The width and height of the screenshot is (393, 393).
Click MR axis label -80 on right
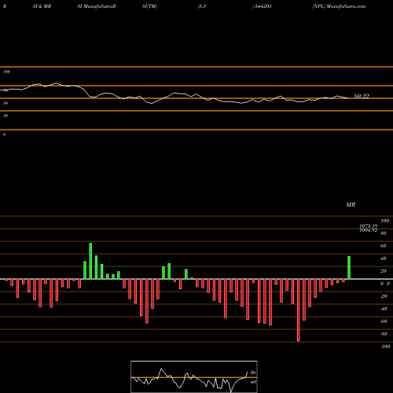[384, 334]
